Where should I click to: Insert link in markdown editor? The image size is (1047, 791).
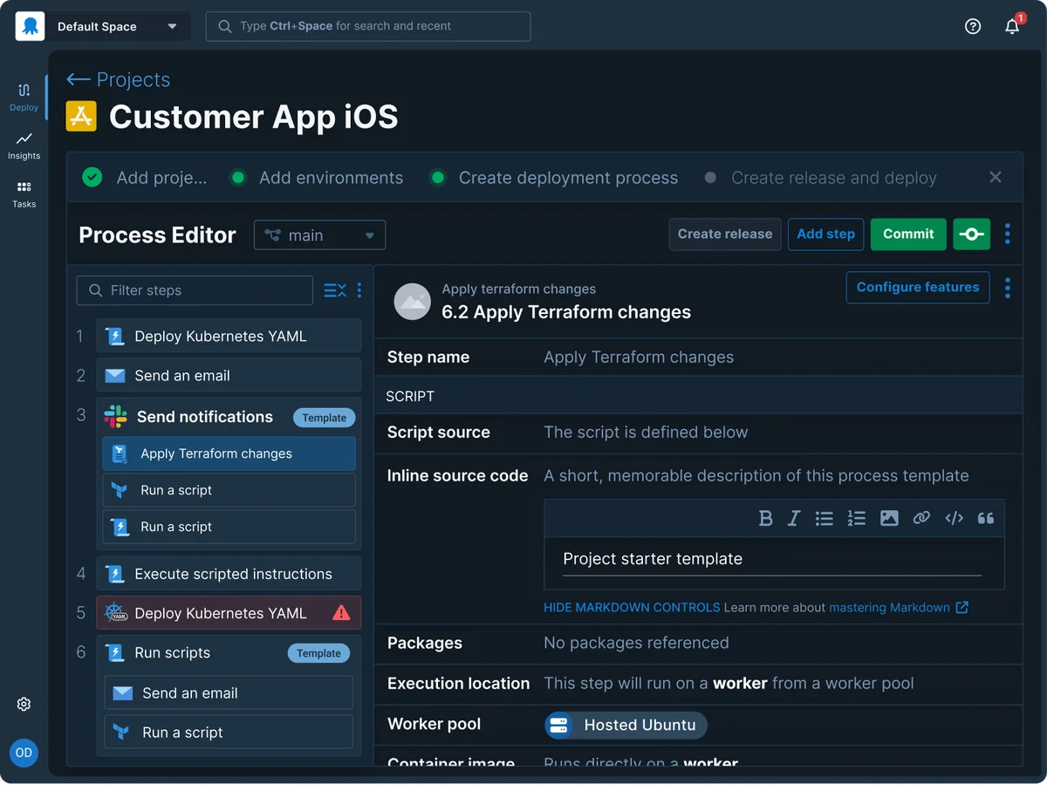click(x=921, y=518)
